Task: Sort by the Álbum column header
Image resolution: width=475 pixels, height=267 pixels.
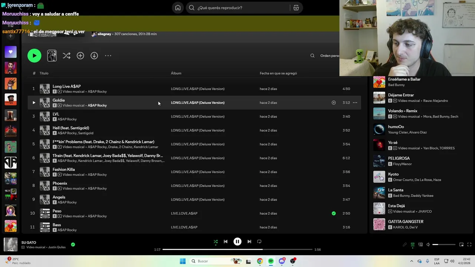Action: pos(176,73)
